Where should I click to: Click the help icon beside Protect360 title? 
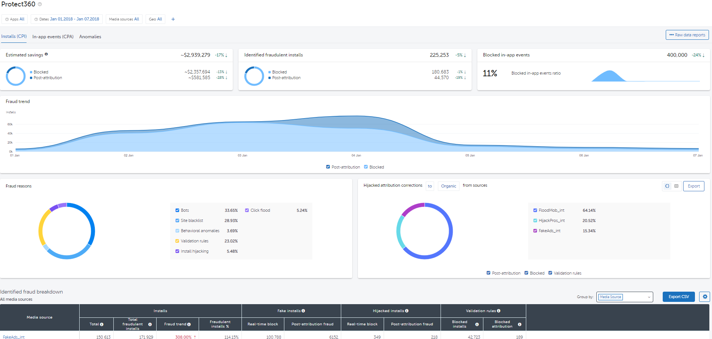point(40,4)
